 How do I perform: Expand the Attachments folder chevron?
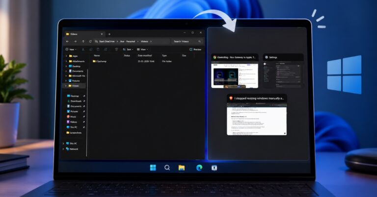pos(66,61)
